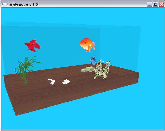Maximize the Projeto Aquario window

pos(156,4)
